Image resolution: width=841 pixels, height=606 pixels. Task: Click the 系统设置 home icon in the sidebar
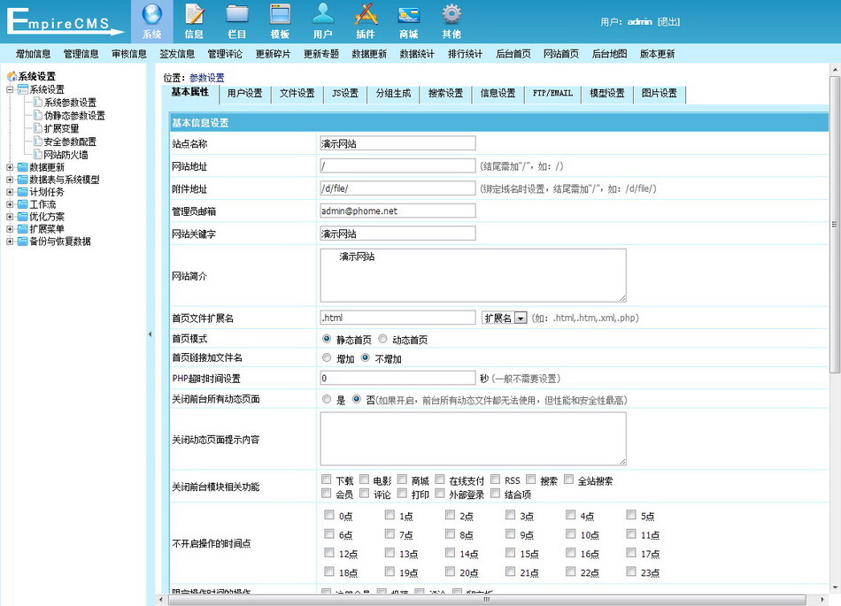click(x=12, y=76)
